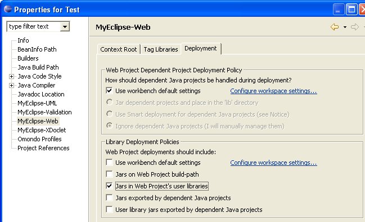
Task: Click the Eclipse icon in title bar
Action: 8,9
